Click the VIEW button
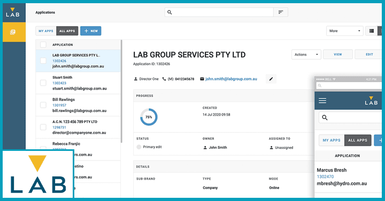The width and height of the screenshot is (385, 201). point(338,54)
